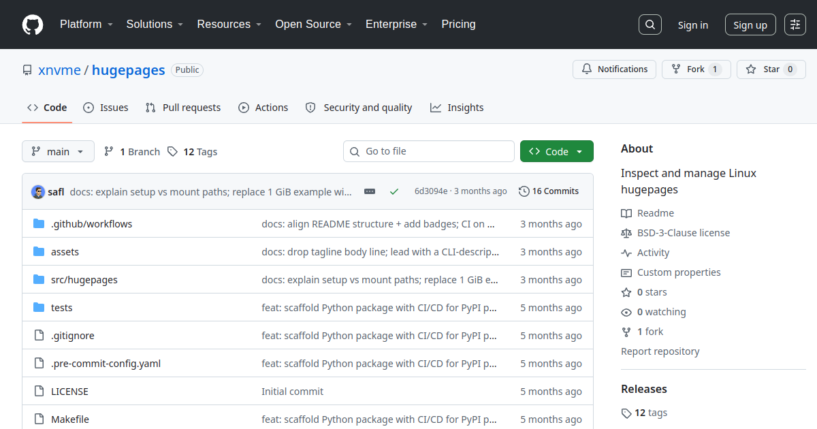Open the tests folder link
Viewport: 817px width, 429px height.
[x=62, y=308]
